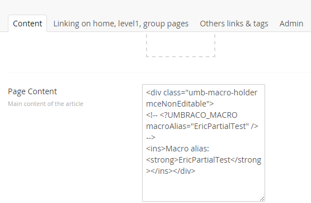The width and height of the screenshot is (311, 203).
Task: Click the resize grip of Page Content textarea
Action: [262, 199]
